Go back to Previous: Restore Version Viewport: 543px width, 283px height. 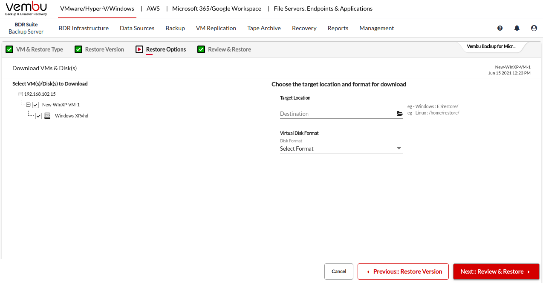403,272
